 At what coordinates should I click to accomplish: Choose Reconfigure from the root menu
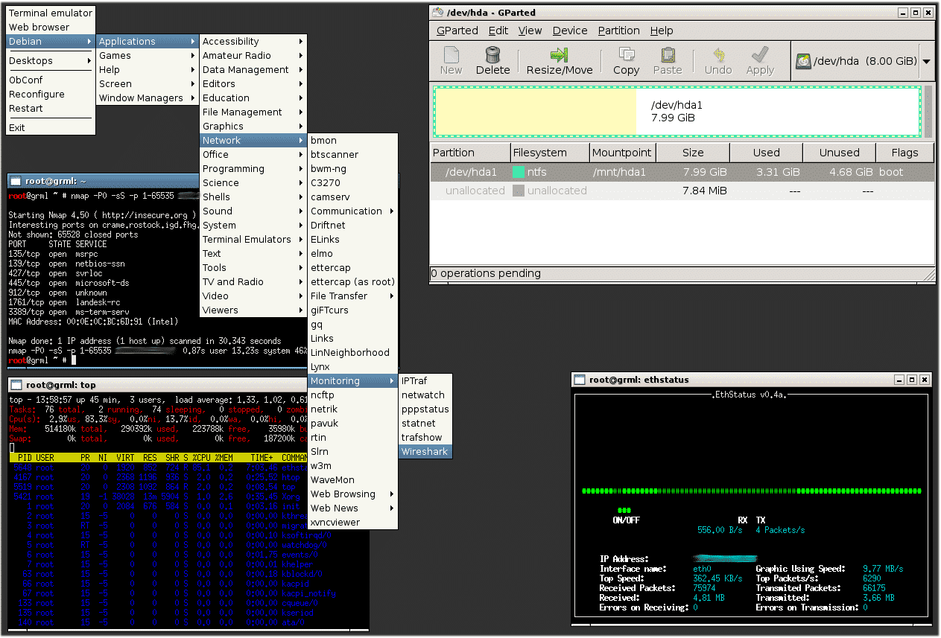[51, 95]
